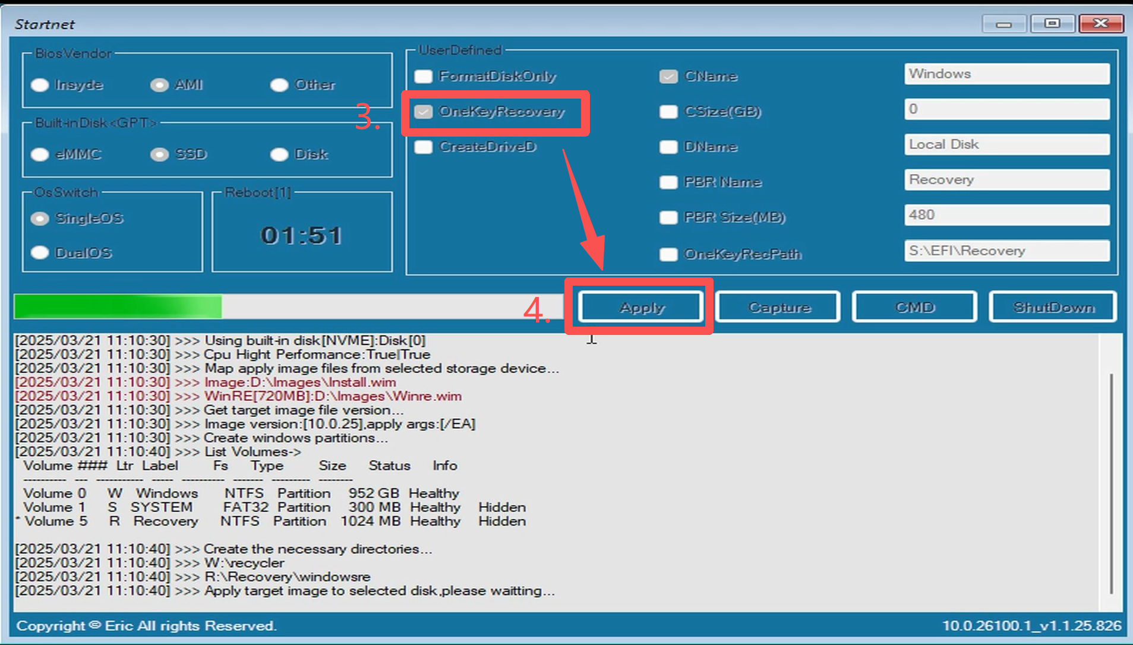This screenshot has width=1133, height=645.
Task: Click the Reboot countdown timer 01:51
Action: (x=302, y=236)
